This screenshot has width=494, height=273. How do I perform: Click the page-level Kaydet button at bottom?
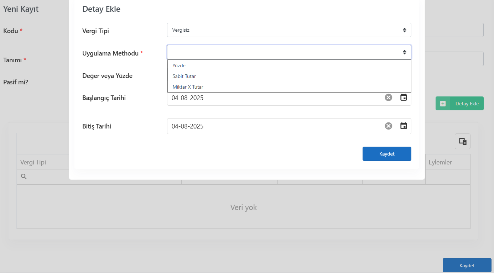pos(467,266)
